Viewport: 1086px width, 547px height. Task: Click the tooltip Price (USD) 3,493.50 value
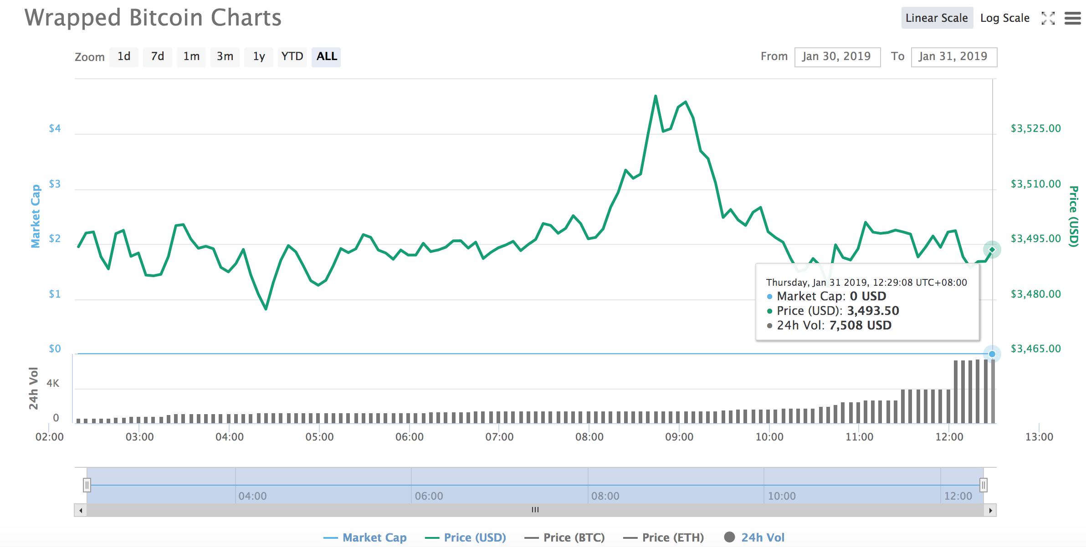(873, 311)
